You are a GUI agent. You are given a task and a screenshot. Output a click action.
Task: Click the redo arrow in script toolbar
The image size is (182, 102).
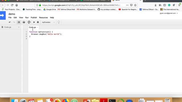(x=14, y=22)
